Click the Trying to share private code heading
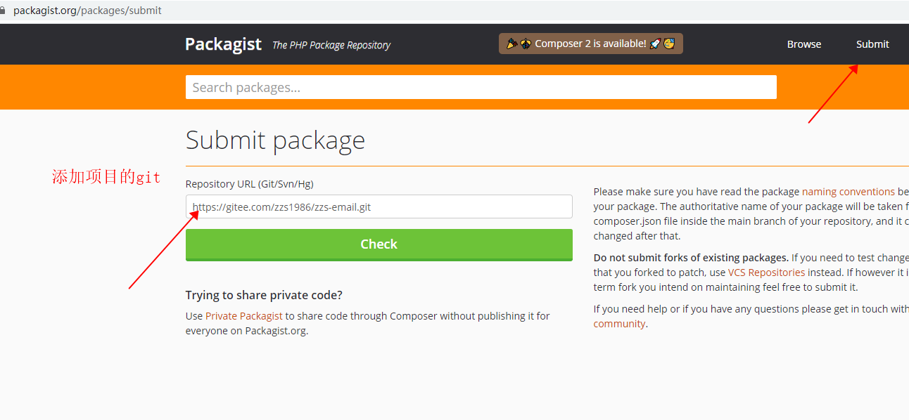 (264, 295)
